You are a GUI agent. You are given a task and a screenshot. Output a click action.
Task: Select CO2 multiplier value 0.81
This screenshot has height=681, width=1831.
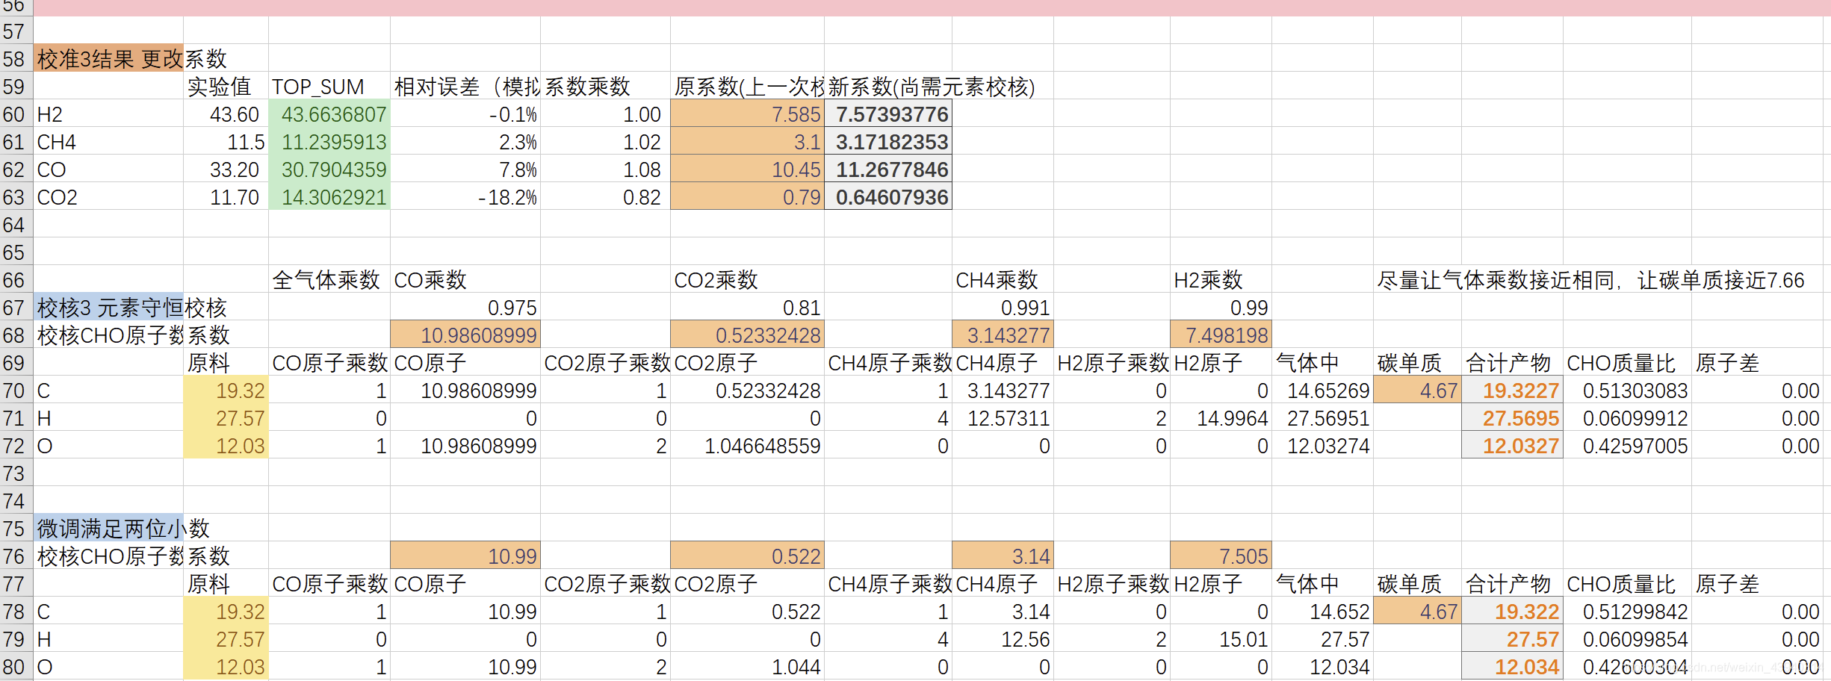coord(747,307)
